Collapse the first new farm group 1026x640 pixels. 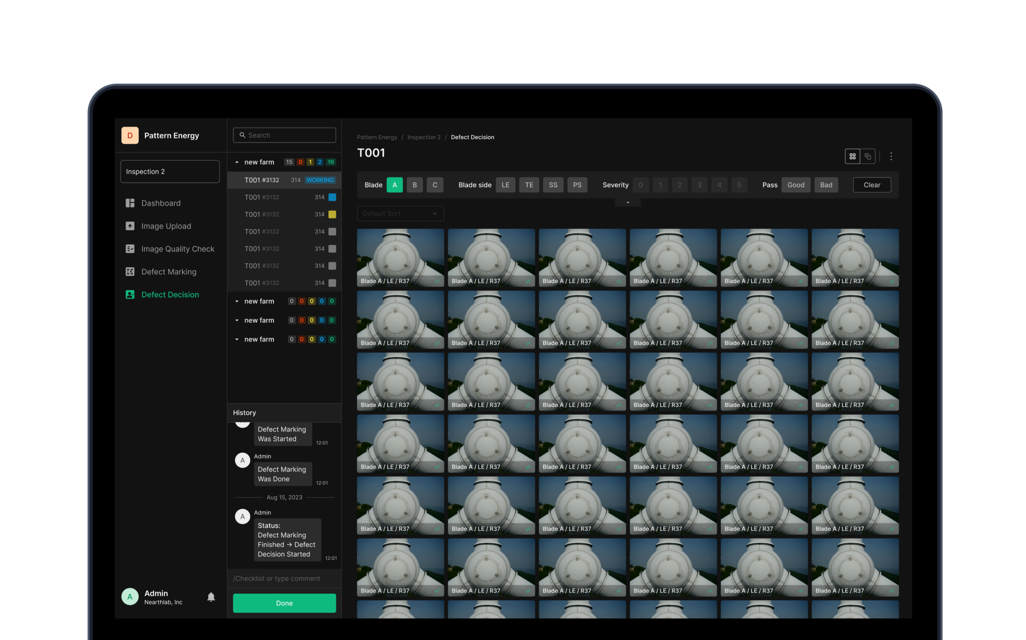point(237,162)
